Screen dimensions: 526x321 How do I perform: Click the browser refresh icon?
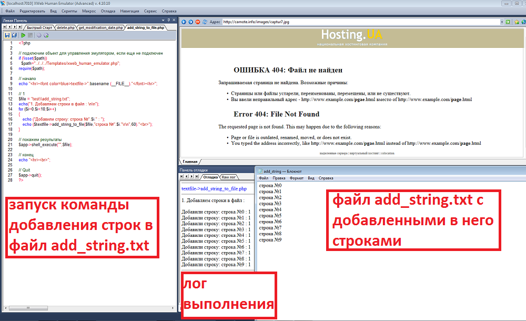[x=205, y=22]
